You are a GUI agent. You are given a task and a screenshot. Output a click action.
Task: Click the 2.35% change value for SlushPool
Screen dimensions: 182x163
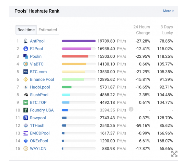click(145, 95)
